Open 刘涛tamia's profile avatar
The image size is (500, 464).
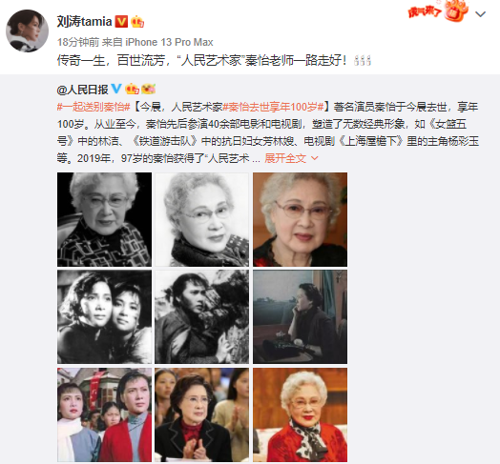[27, 30]
